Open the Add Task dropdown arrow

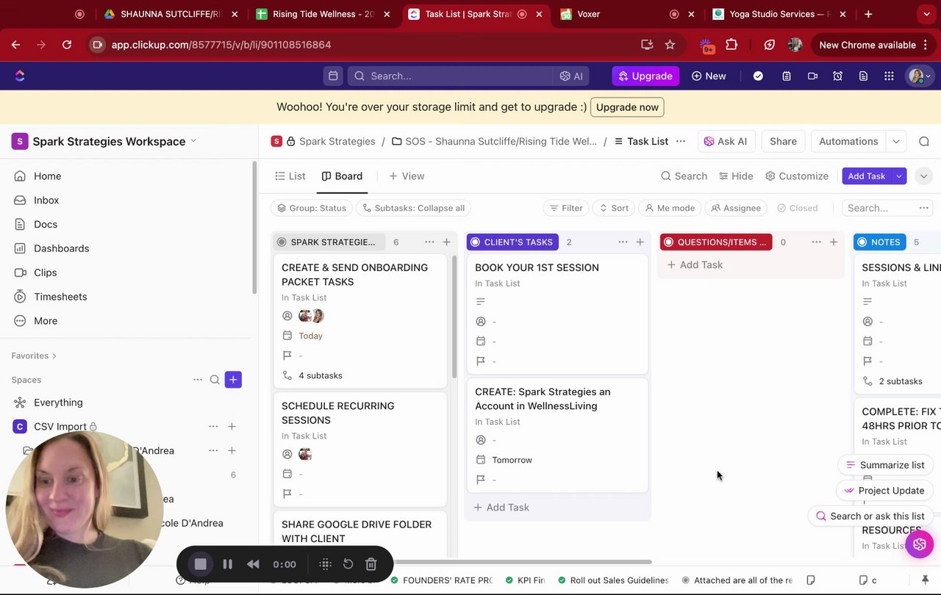coord(898,176)
